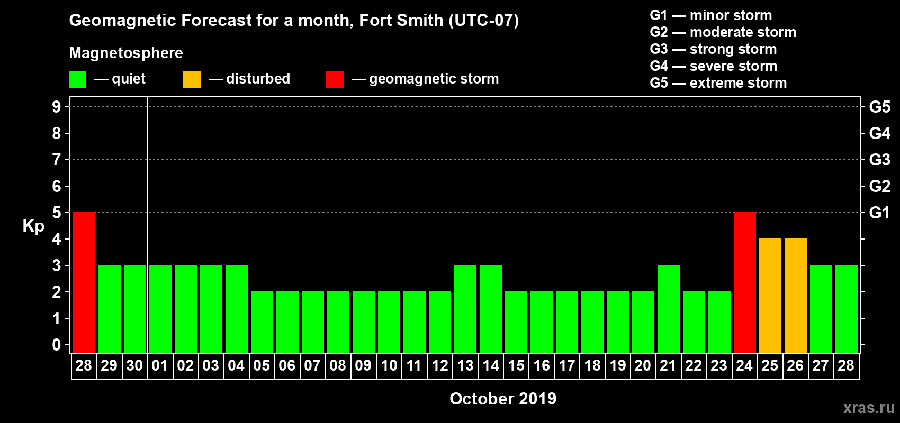The width and height of the screenshot is (900, 423).
Task: Click the G1 label on the right axis
Action: coord(880,213)
